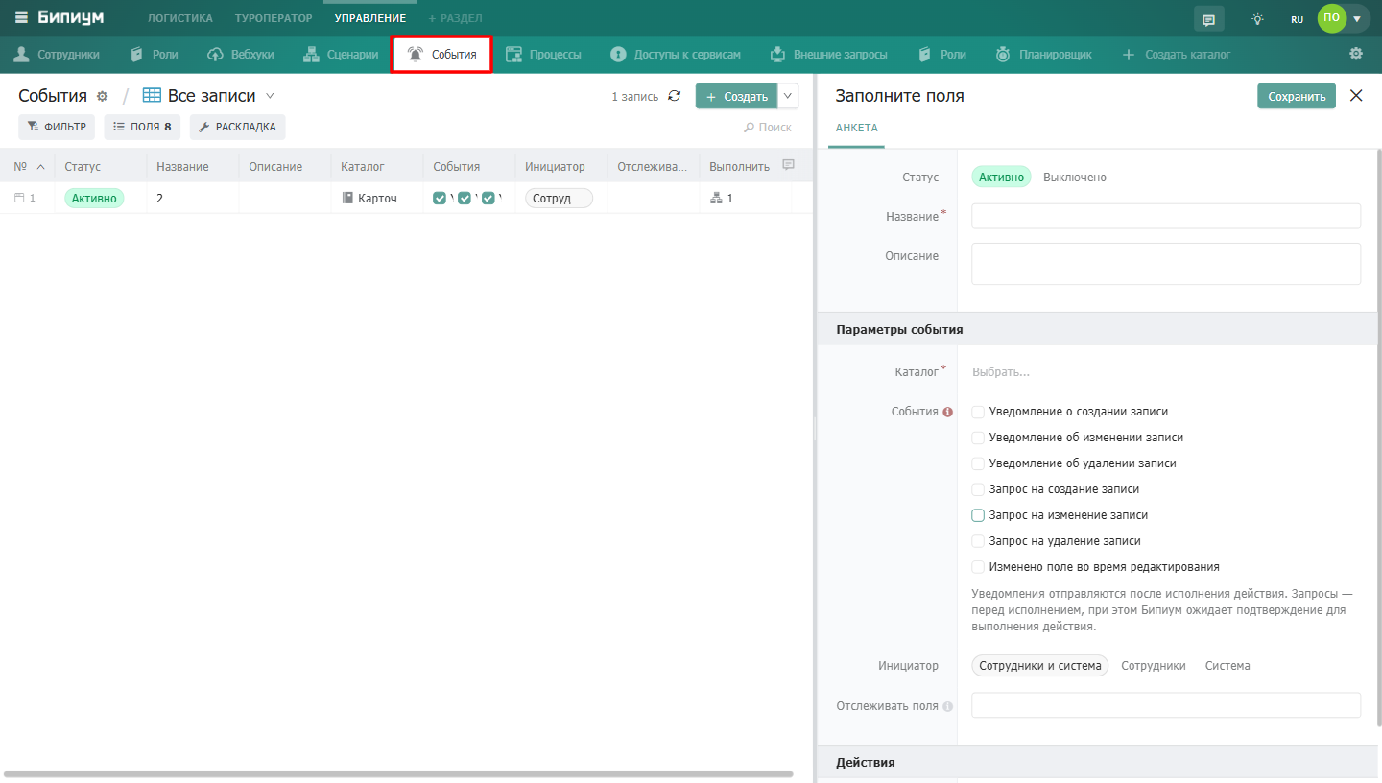Open the hamburger main menu
Image resolution: width=1382 pixels, height=783 pixels.
tap(21, 17)
